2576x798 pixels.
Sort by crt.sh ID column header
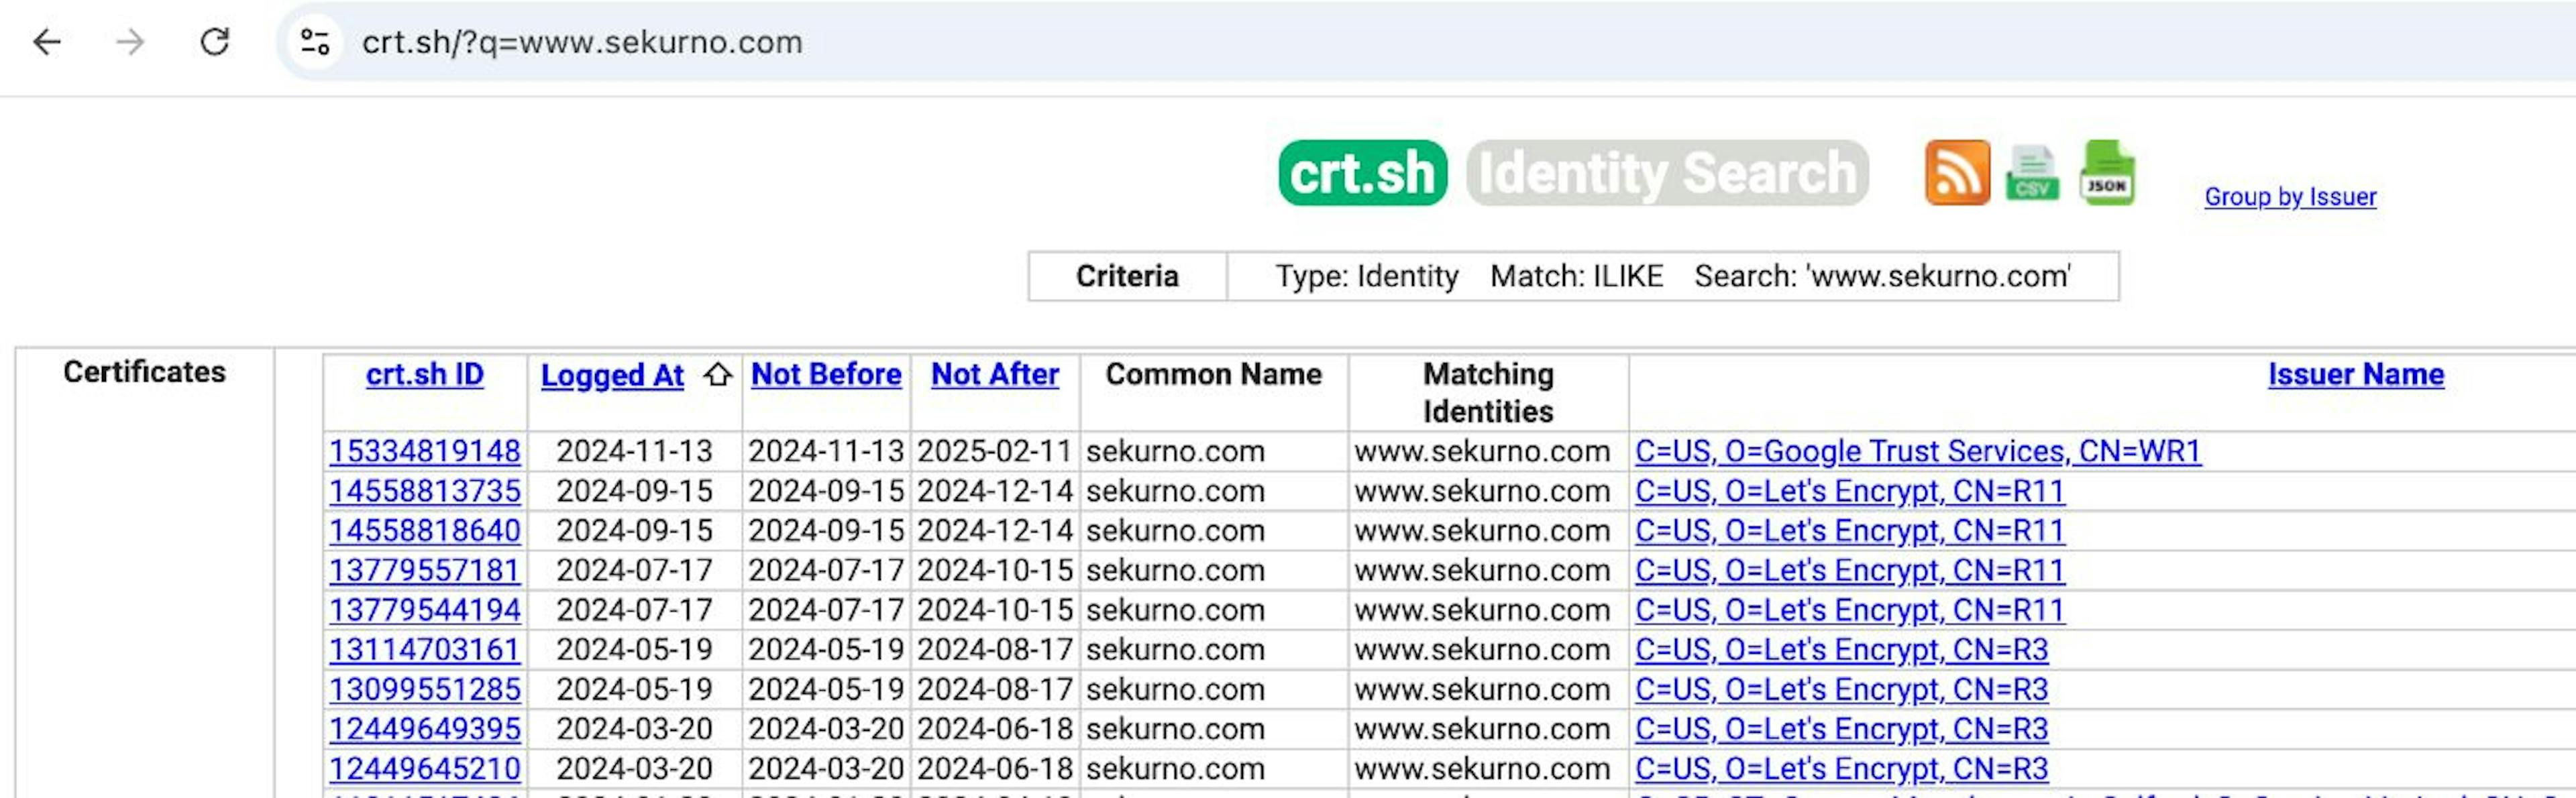point(424,374)
